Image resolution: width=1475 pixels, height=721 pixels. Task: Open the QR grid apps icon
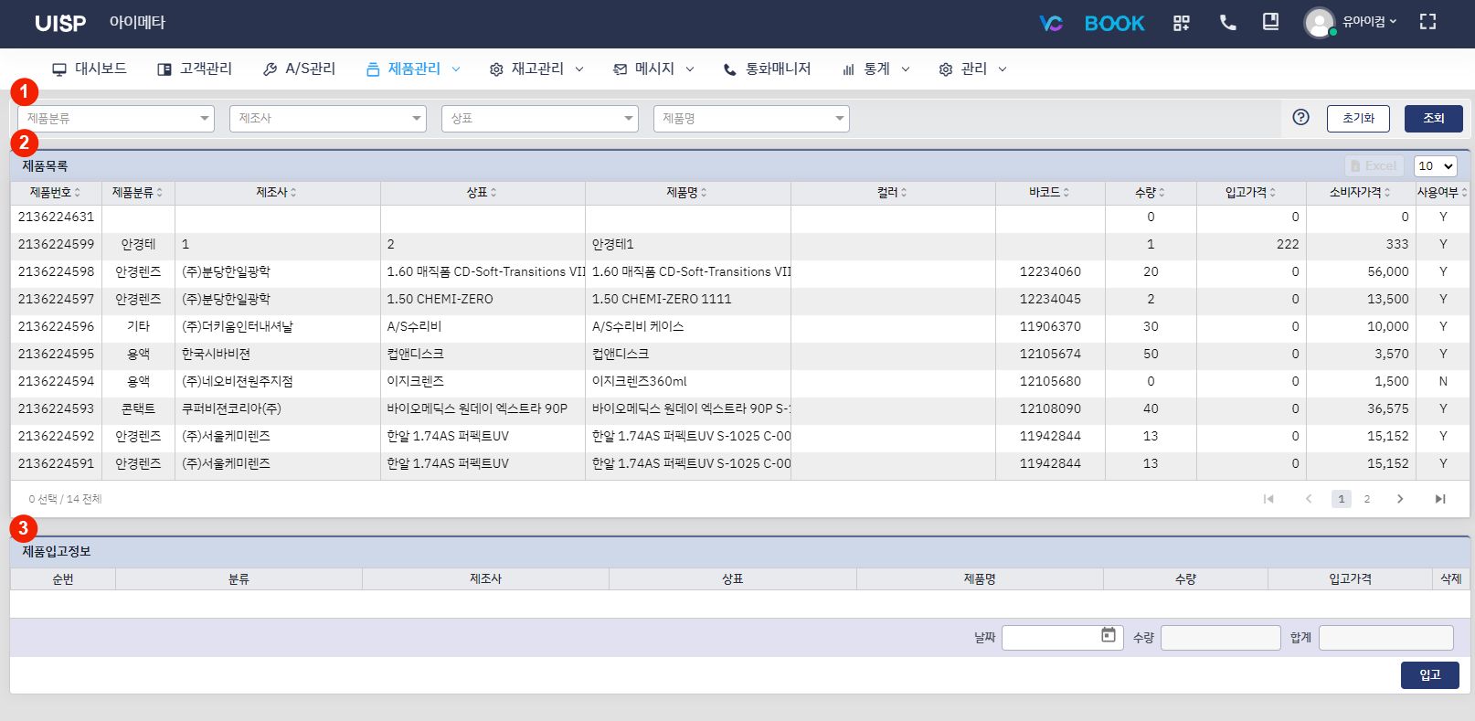pos(1182,23)
